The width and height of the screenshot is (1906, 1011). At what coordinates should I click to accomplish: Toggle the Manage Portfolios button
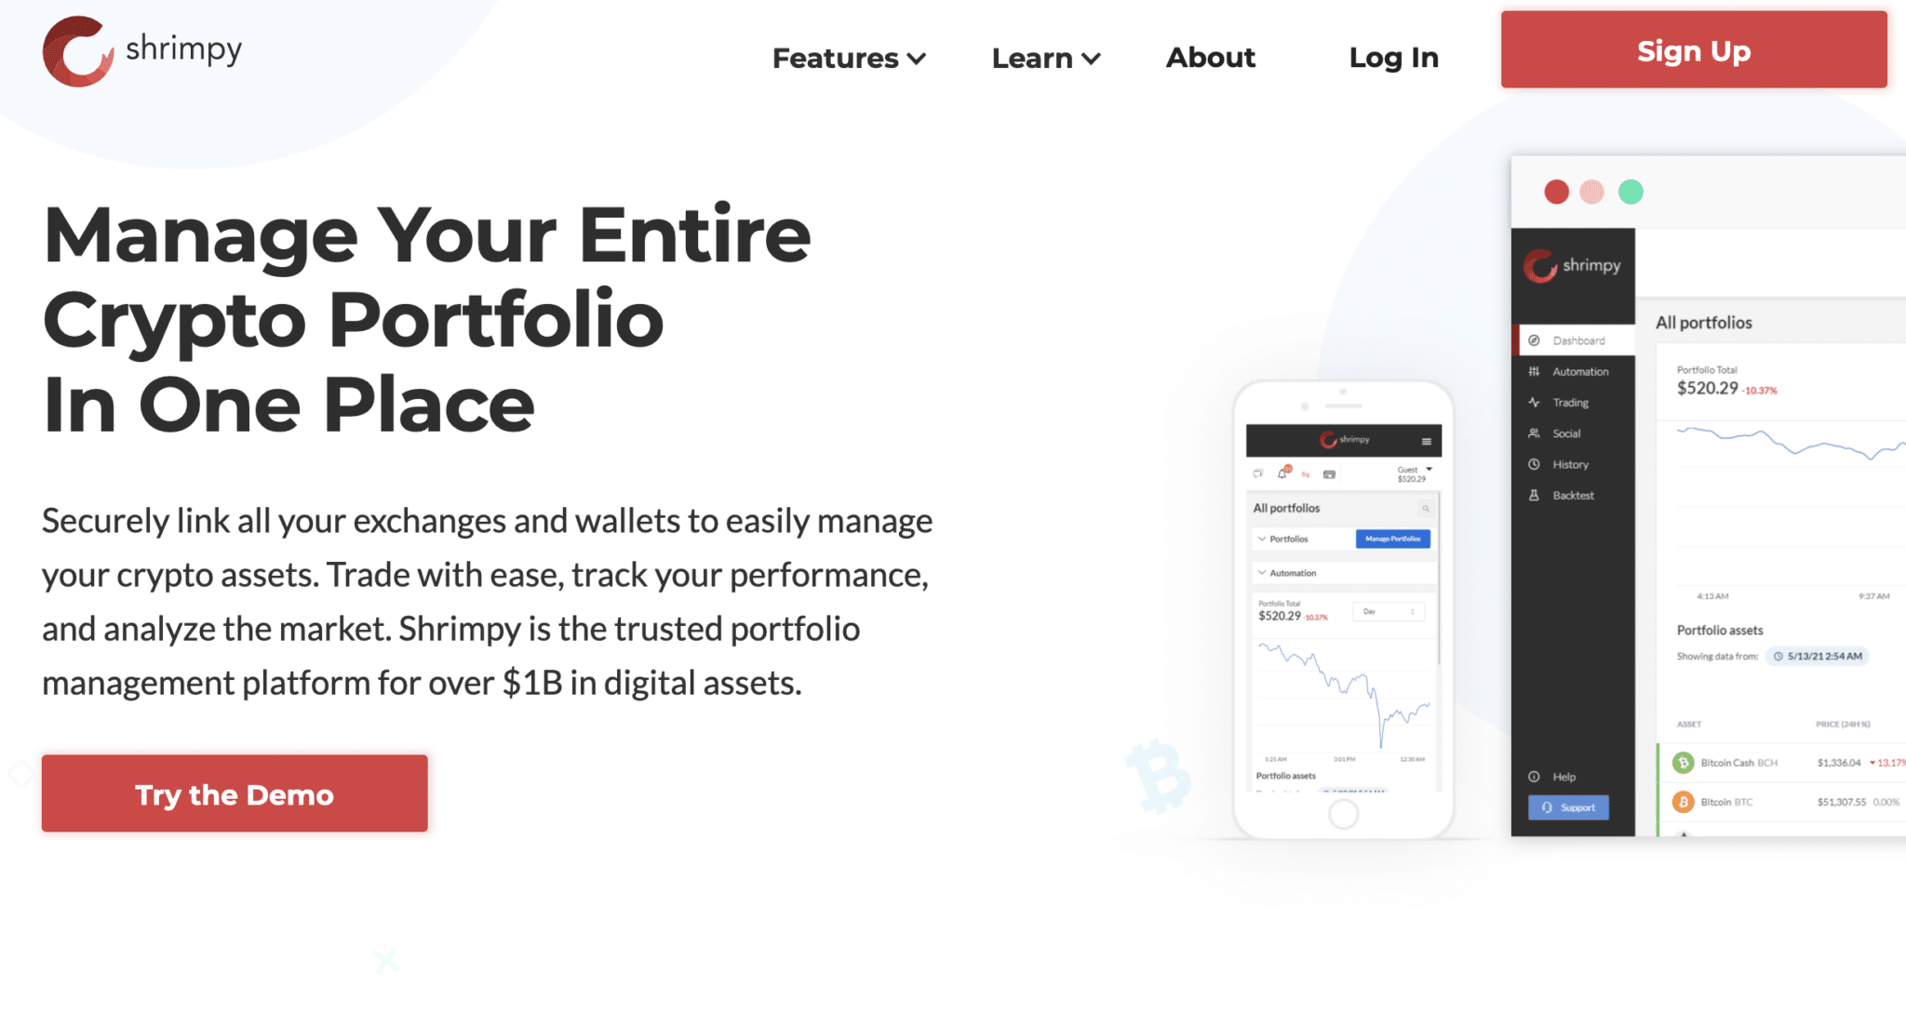tap(1395, 541)
